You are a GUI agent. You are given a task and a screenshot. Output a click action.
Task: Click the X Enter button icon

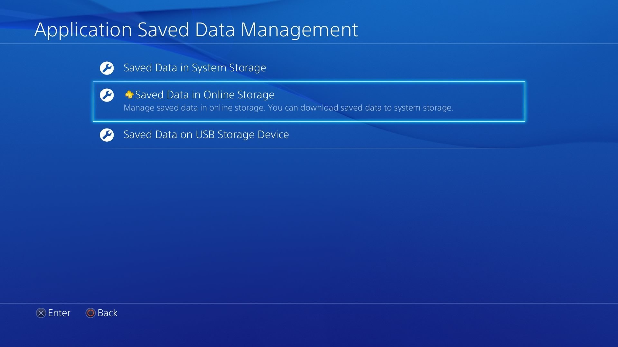[41, 313]
